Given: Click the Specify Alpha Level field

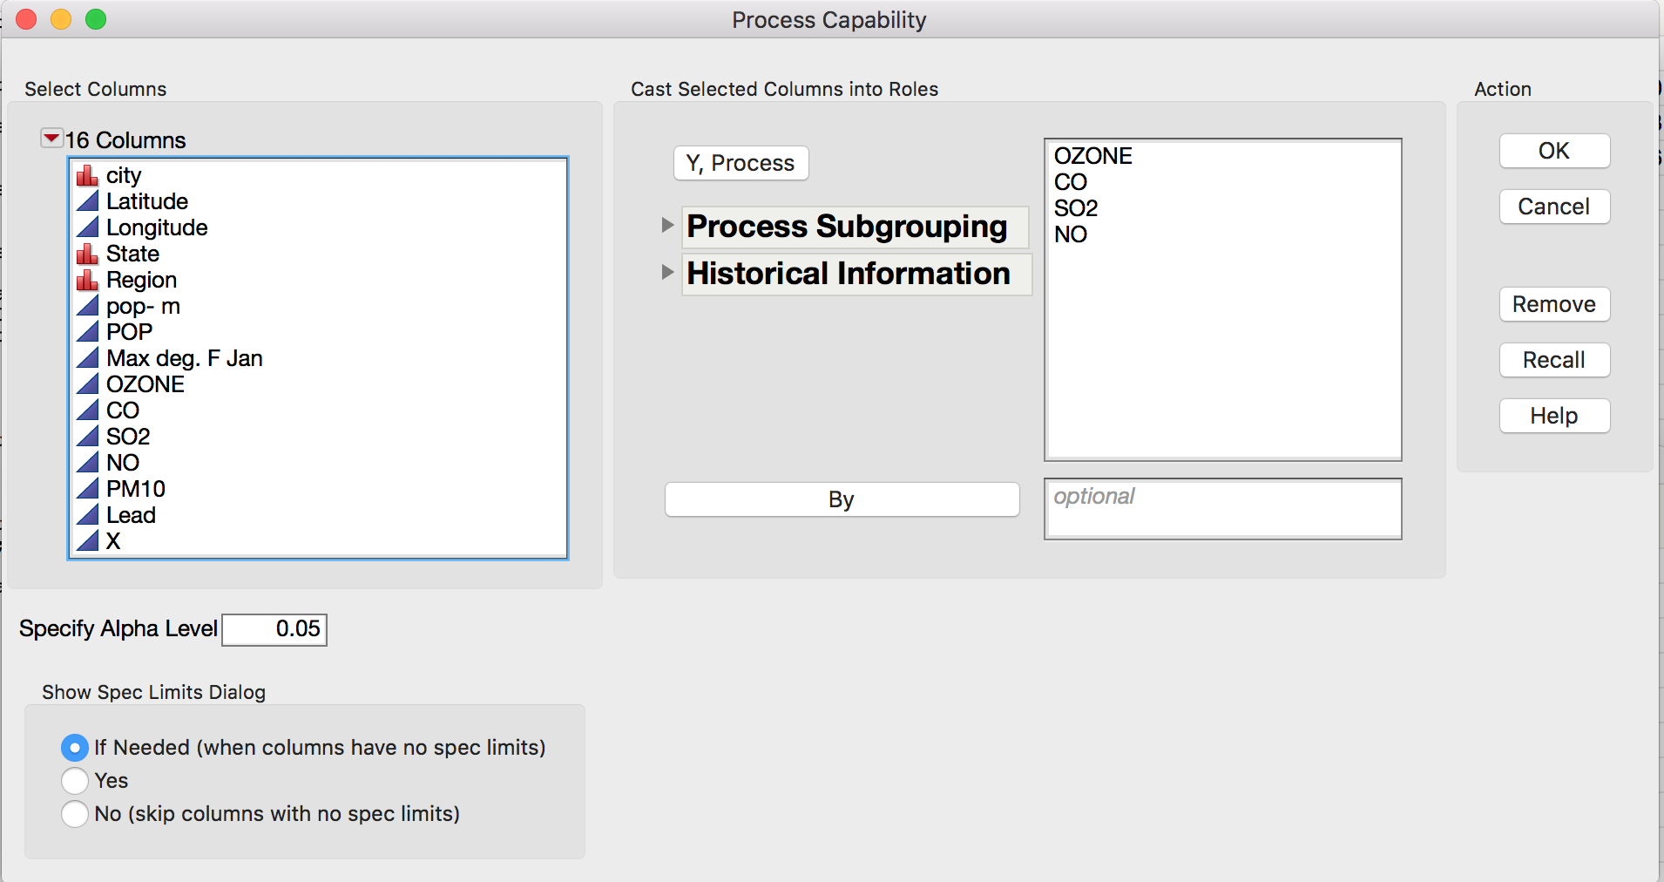Looking at the screenshot, I should [274, 629].
